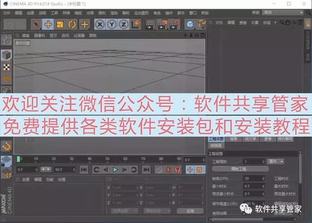Open the 文件 menu in main menu bar

[x=6, y=13]
